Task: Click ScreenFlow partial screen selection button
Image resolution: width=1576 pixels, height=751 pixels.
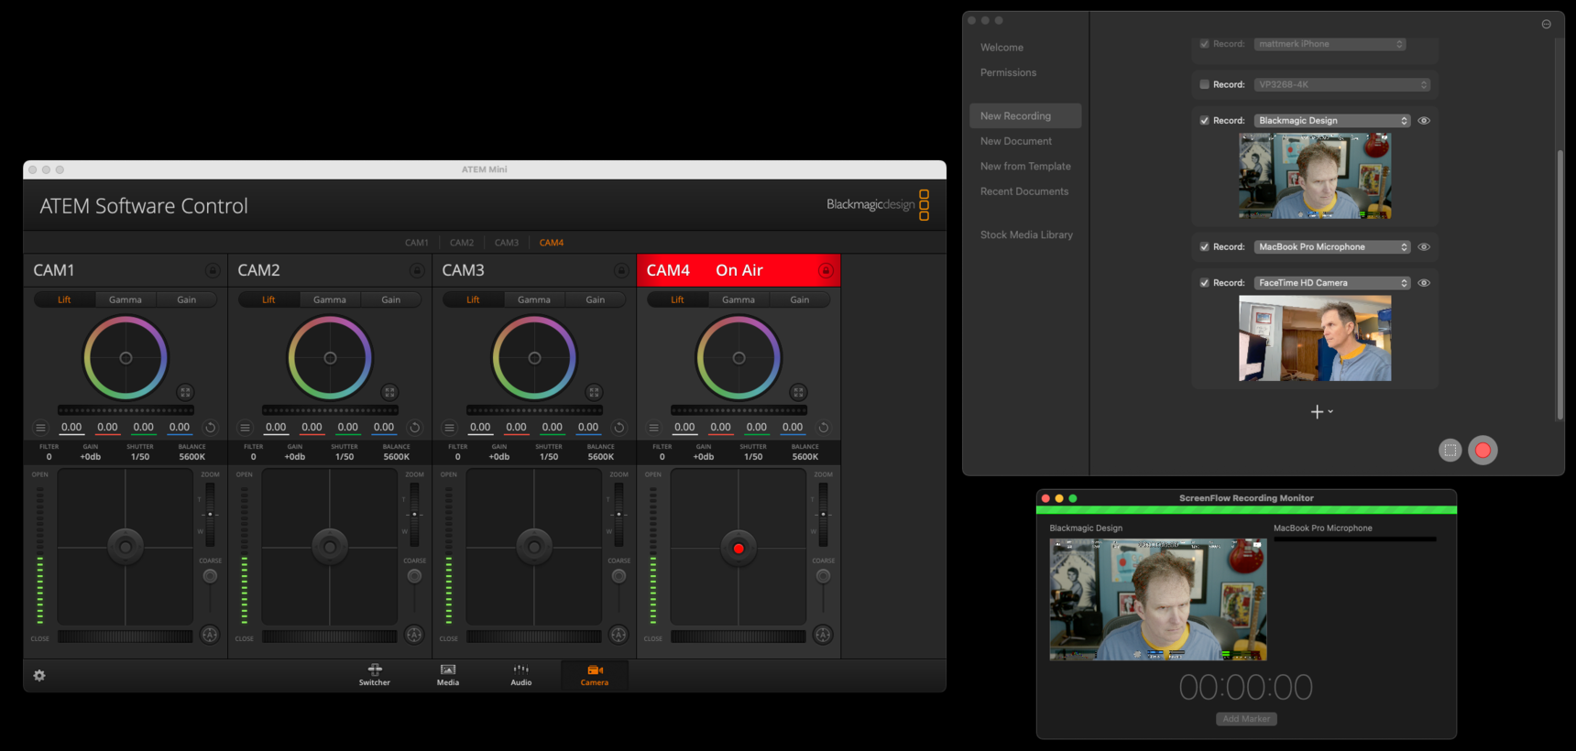Action: point(1450,450)
